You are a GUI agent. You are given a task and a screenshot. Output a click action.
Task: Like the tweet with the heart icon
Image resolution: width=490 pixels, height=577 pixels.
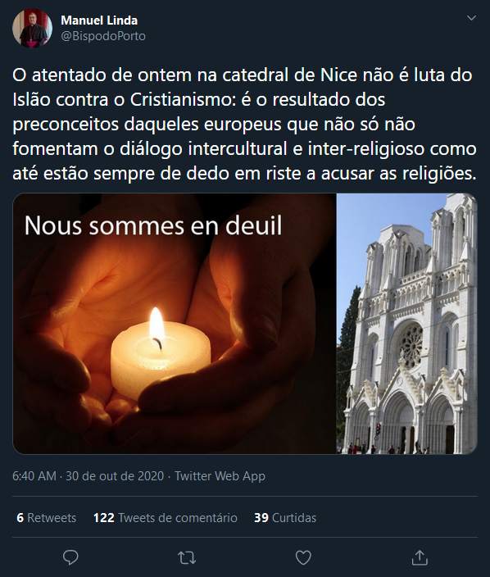[303, 557]
